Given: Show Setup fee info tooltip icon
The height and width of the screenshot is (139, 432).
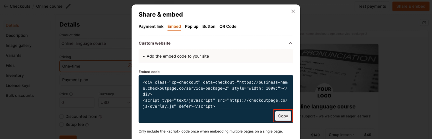Looking at the screenshot, I should pyautogui.click(x=87, y=125).
